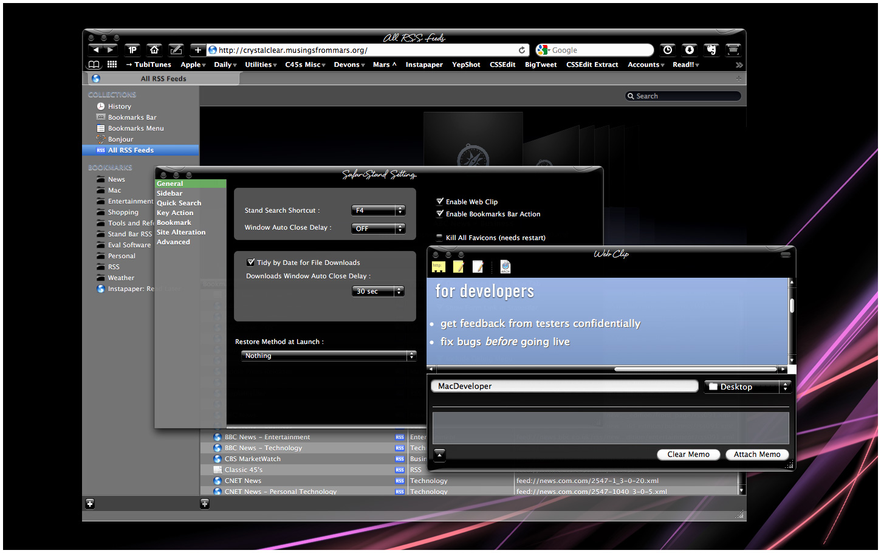Click the web archive icon in Web Clip

(506, 267)
